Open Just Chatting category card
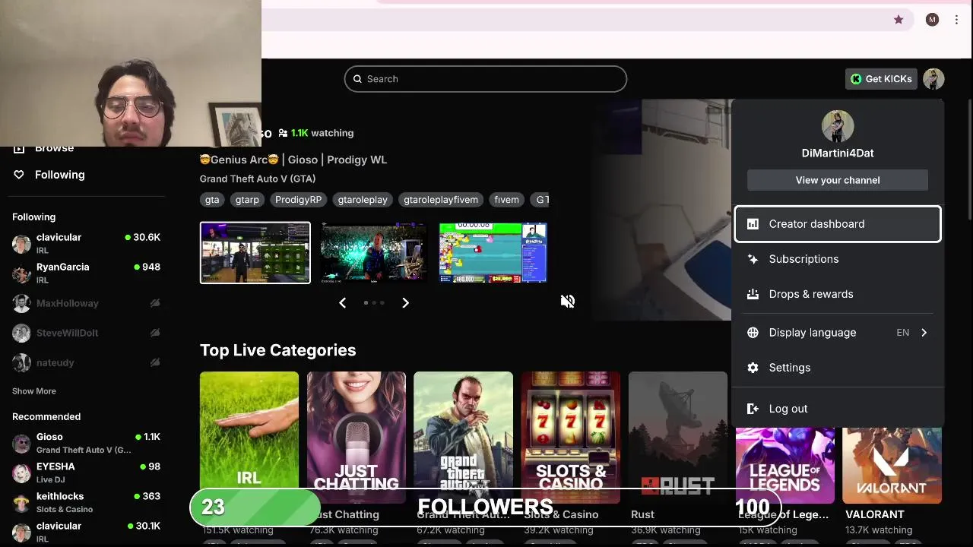This screenshot has width=973, height=547. (357, 438)
